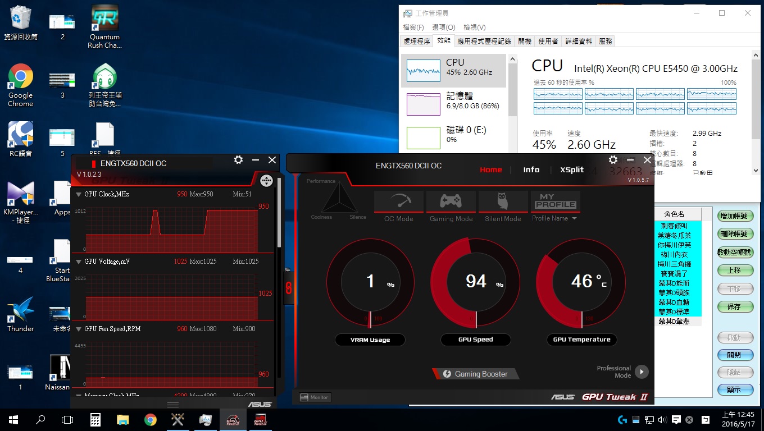Open monitor window settings gear icon
The width and height of the screenshot is (764, 431).
pos(238,160)
